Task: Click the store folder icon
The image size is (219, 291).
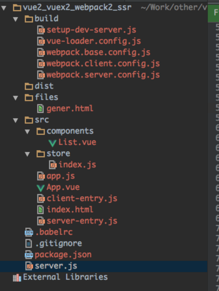Action: (41, 154)
